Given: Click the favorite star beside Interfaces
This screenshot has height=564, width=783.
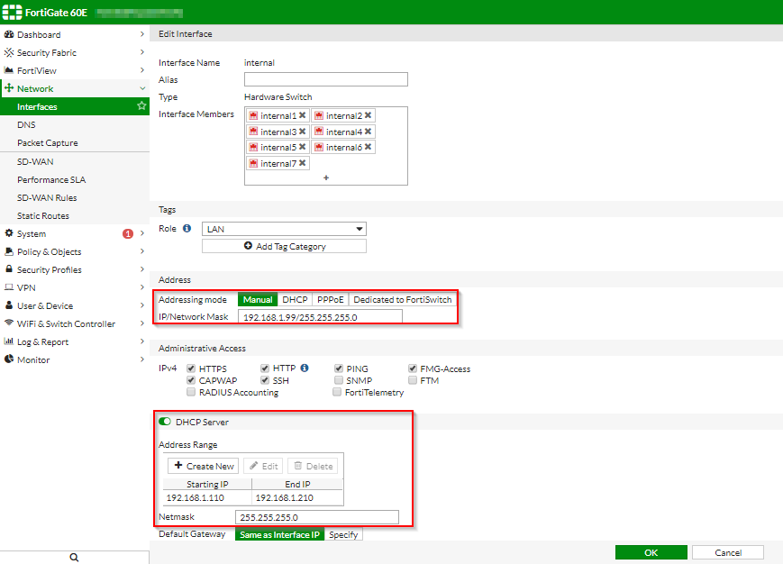Looking at the screenshot, I should (x=141, y=106).
